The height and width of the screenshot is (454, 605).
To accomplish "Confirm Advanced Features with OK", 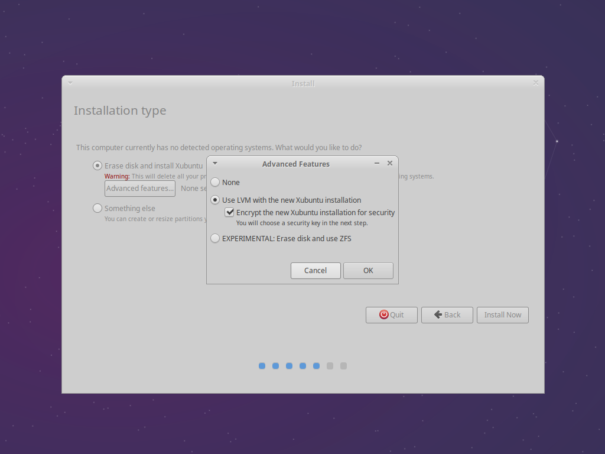I will [368, 270].
